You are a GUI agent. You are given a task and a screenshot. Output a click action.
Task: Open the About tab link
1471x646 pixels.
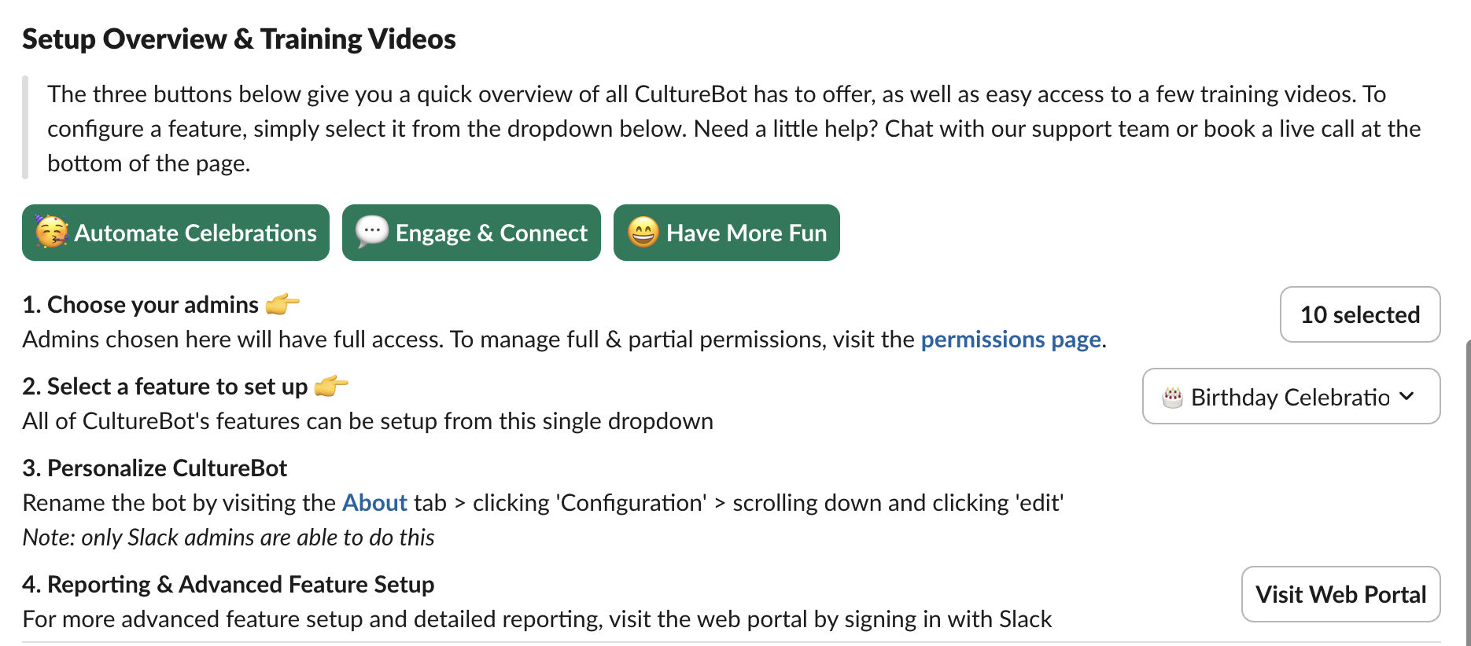[374, 503]
